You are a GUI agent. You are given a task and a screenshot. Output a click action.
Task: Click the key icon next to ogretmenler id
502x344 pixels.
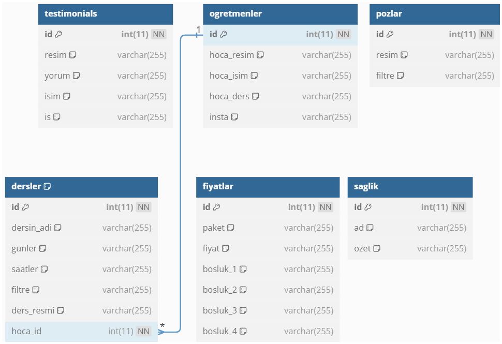[224, 34]
